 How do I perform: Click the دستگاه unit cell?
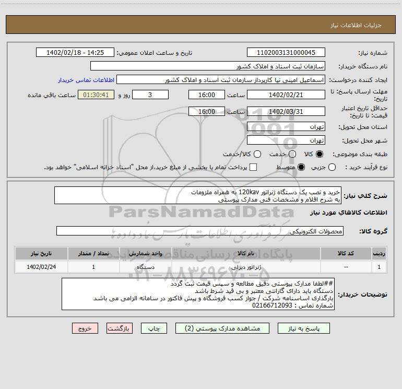coord(145,267)
